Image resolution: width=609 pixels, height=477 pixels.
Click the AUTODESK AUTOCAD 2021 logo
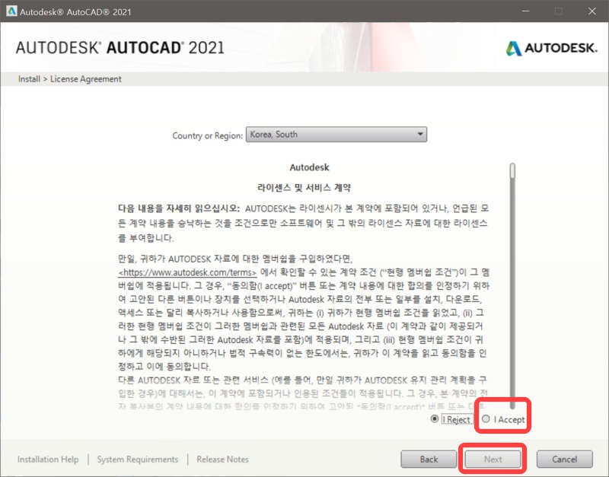pos(118,48)
